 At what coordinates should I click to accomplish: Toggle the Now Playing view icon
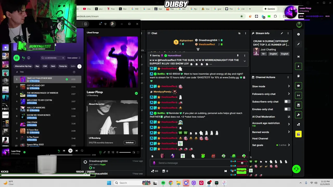[100, 152]
